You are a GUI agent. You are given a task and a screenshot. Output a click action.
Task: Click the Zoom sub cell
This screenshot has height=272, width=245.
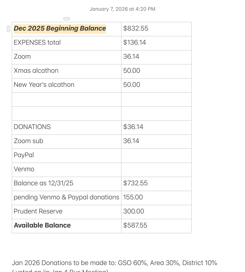[28, 141]
